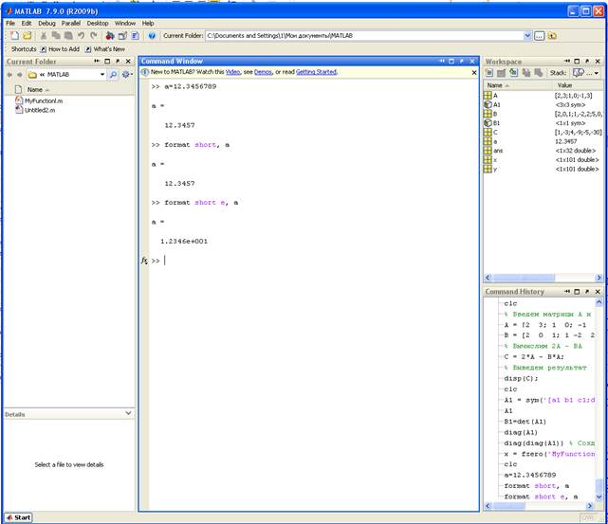
Task: Click Open variable icon in Workspace toolbar
Action: [x=502, y=73]
